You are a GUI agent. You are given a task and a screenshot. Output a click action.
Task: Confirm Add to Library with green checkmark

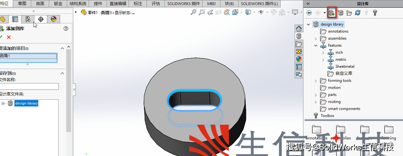pos(1,37)
